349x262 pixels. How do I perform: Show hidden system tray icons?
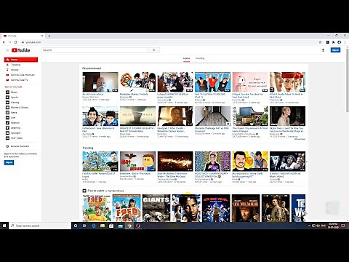309,226
